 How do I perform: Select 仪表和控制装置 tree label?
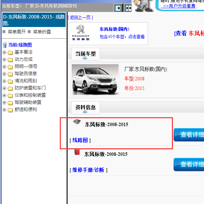coord(30,95)
